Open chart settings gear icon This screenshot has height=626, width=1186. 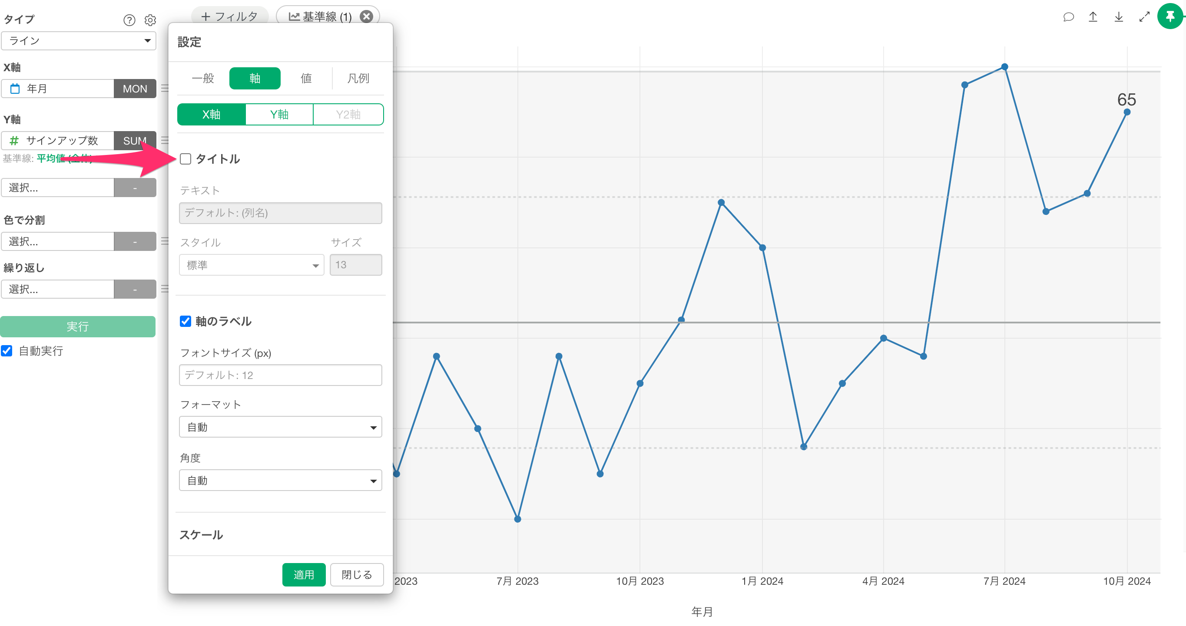[150, 20]
